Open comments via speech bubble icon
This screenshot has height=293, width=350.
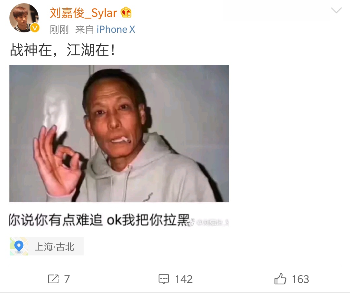(x=164, y=279)
